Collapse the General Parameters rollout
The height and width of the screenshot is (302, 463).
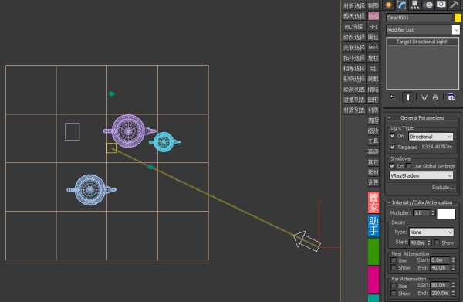point(422,117)
